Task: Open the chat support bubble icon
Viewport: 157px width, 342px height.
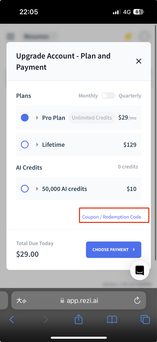Action: coord(140,270)
